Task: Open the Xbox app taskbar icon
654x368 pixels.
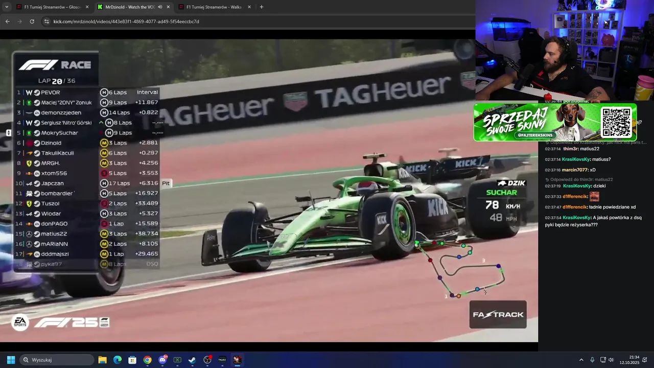Action: tap(177, 360)
